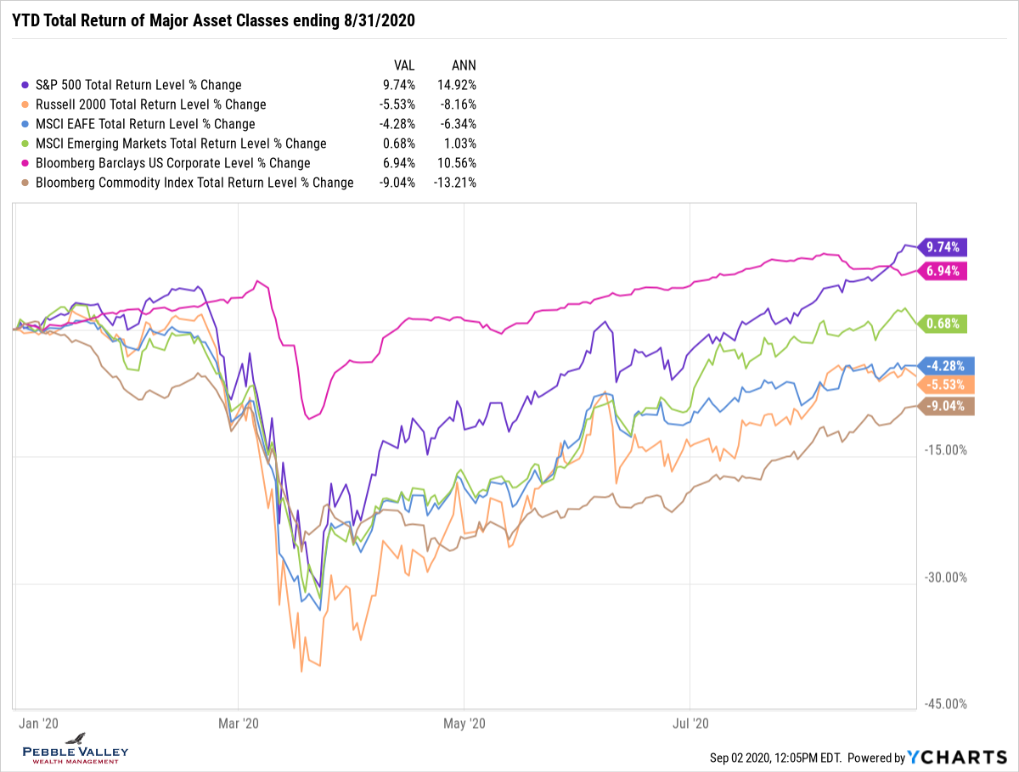The image size is (1019, 772).
Task: Click the Mar '20 x-axis date label
Action: click(x=239, y=724)
